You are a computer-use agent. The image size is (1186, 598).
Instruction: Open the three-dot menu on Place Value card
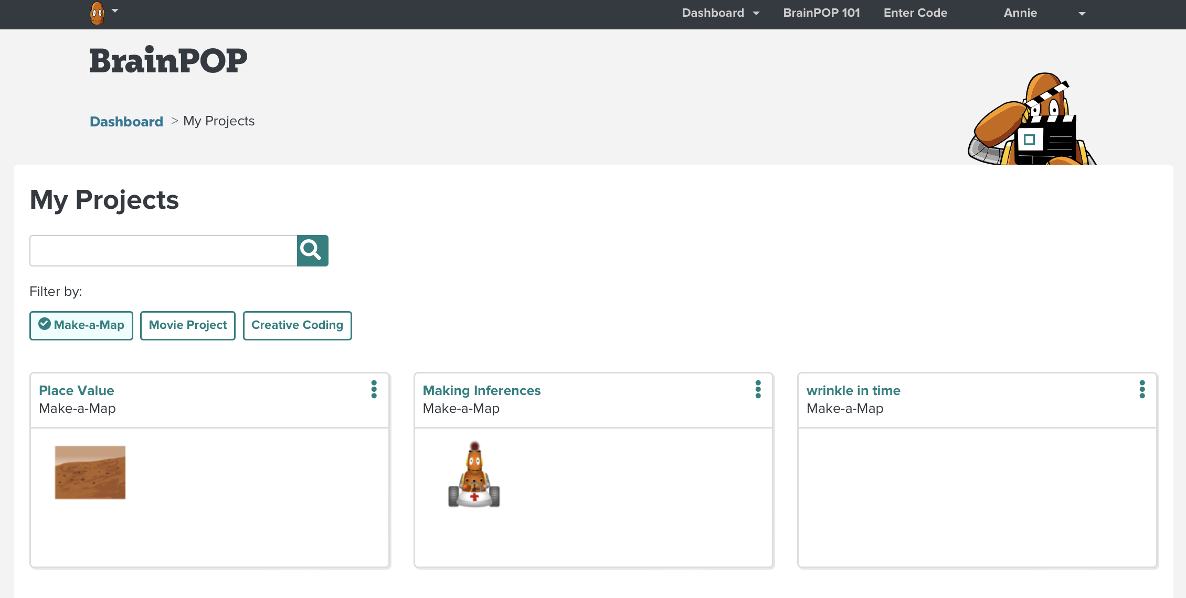point(374,389)
